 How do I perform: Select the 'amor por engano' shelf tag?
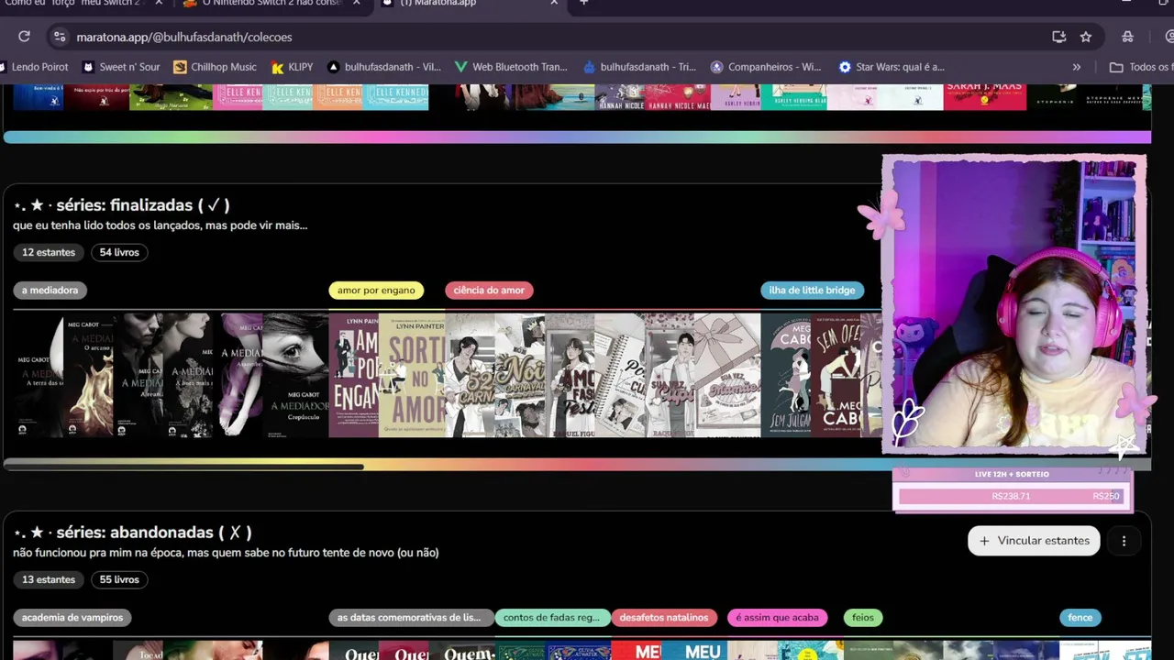(376, 290)
